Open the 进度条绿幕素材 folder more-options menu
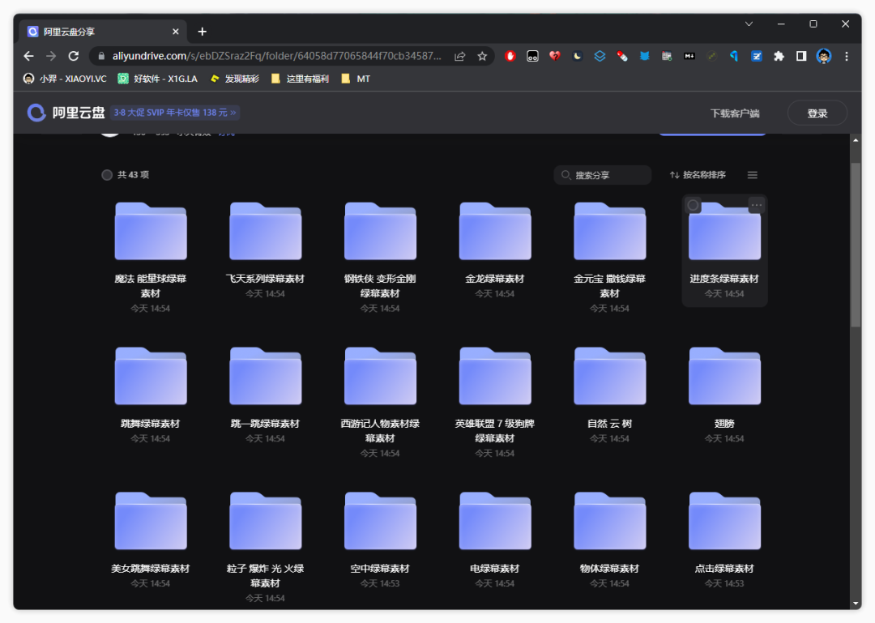The width and height of the screenshot is (875, 623). (x=756, y=205)
